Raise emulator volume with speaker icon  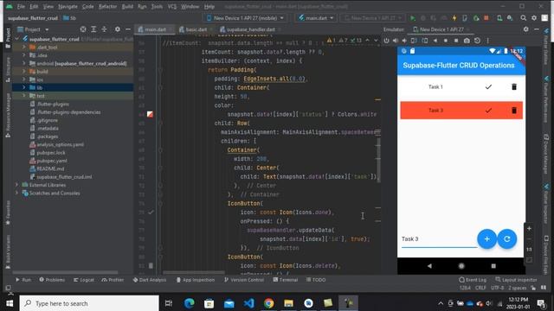coord(396,41)
